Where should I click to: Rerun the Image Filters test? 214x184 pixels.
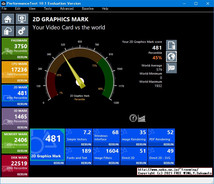[113, 163]
